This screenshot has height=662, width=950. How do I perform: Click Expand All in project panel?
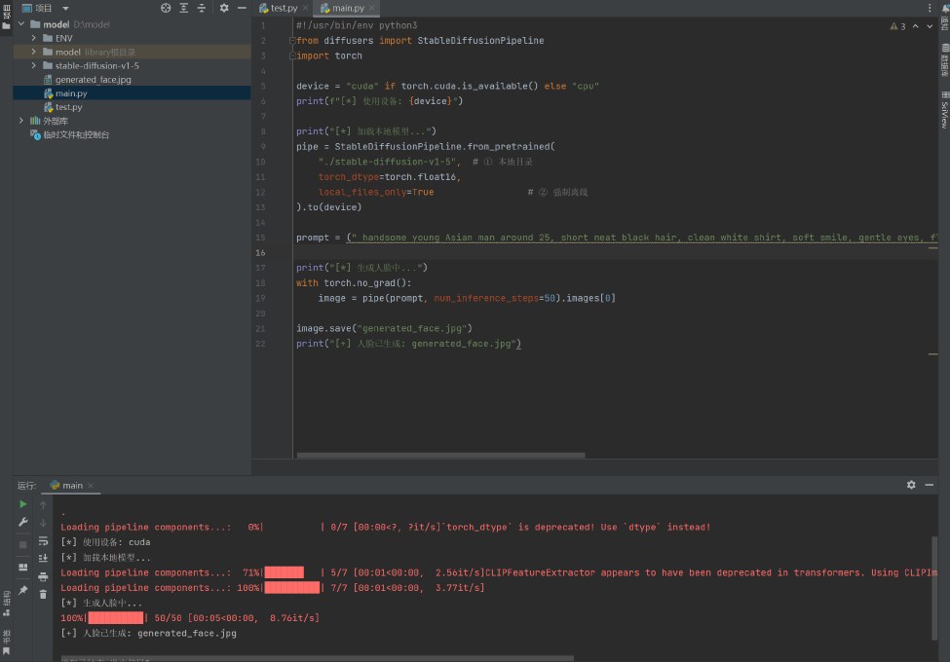[183, 8]
